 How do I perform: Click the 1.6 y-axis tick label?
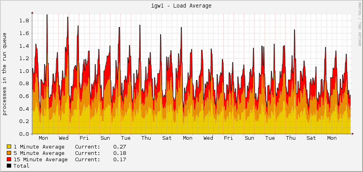pos(24,33)
